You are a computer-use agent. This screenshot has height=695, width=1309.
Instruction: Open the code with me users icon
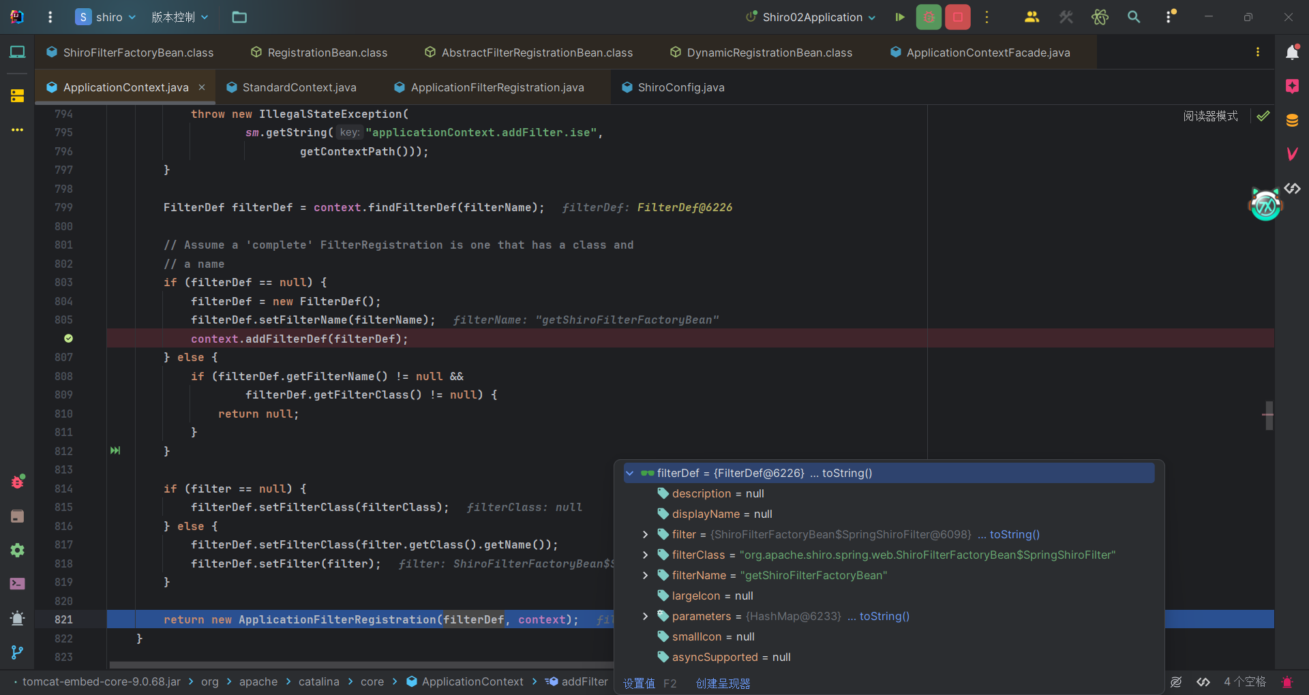(x=1032, y=17)
